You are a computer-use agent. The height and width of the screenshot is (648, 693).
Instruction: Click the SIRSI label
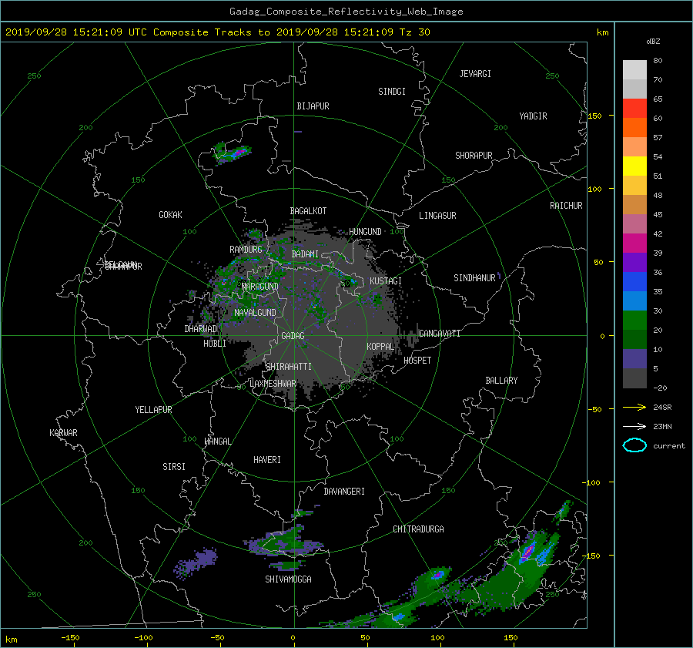pos(174,467)
